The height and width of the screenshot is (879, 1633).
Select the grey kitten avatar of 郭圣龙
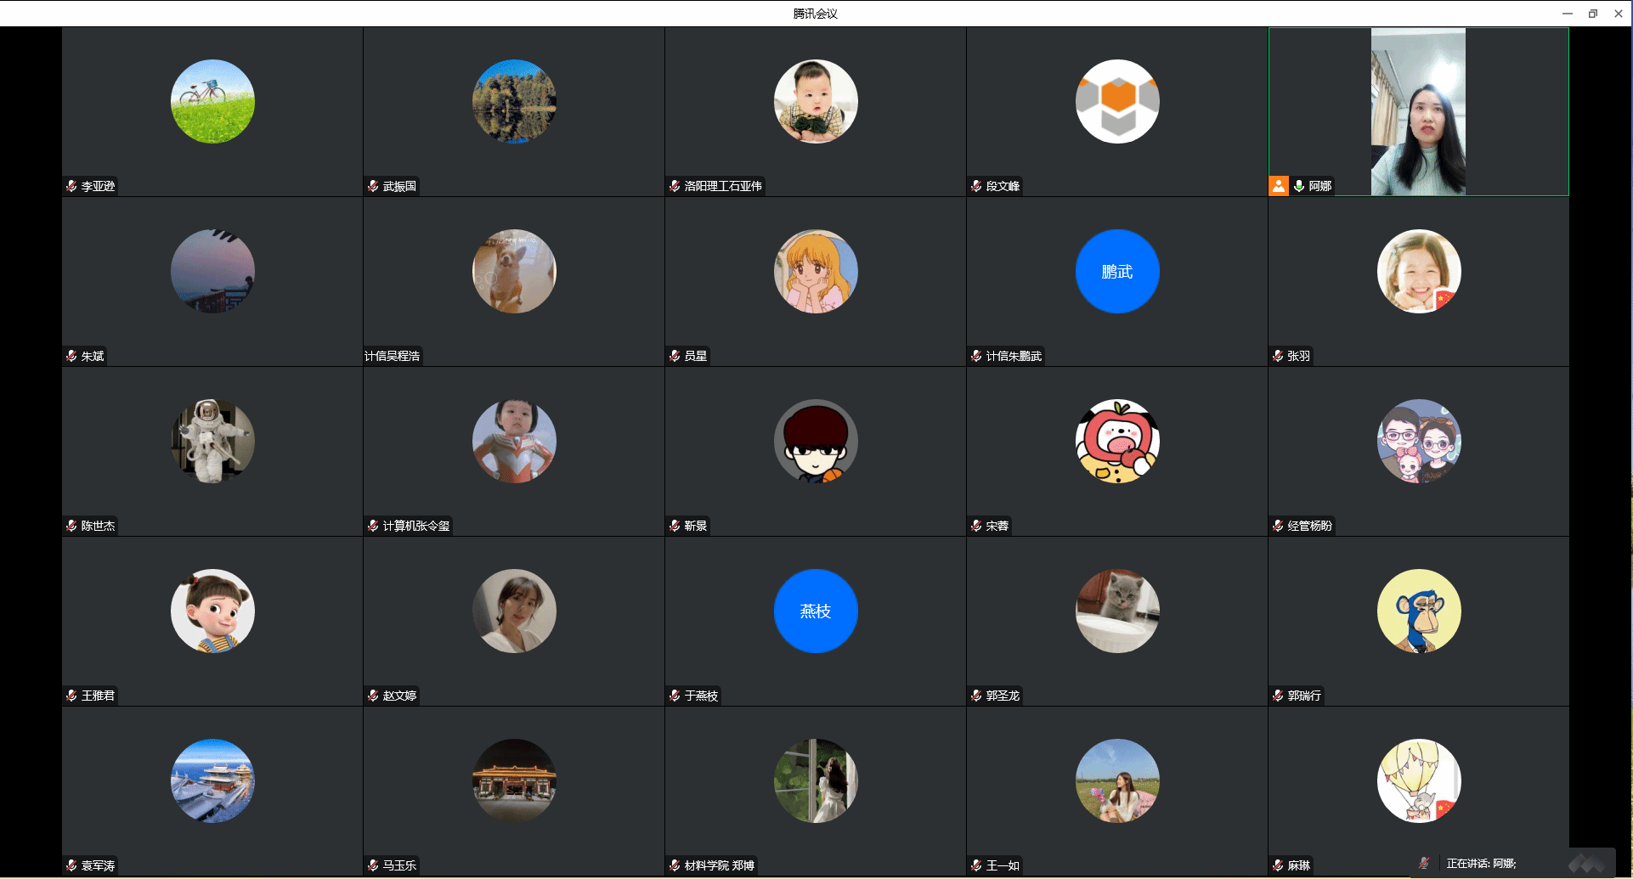[1117, 611]
